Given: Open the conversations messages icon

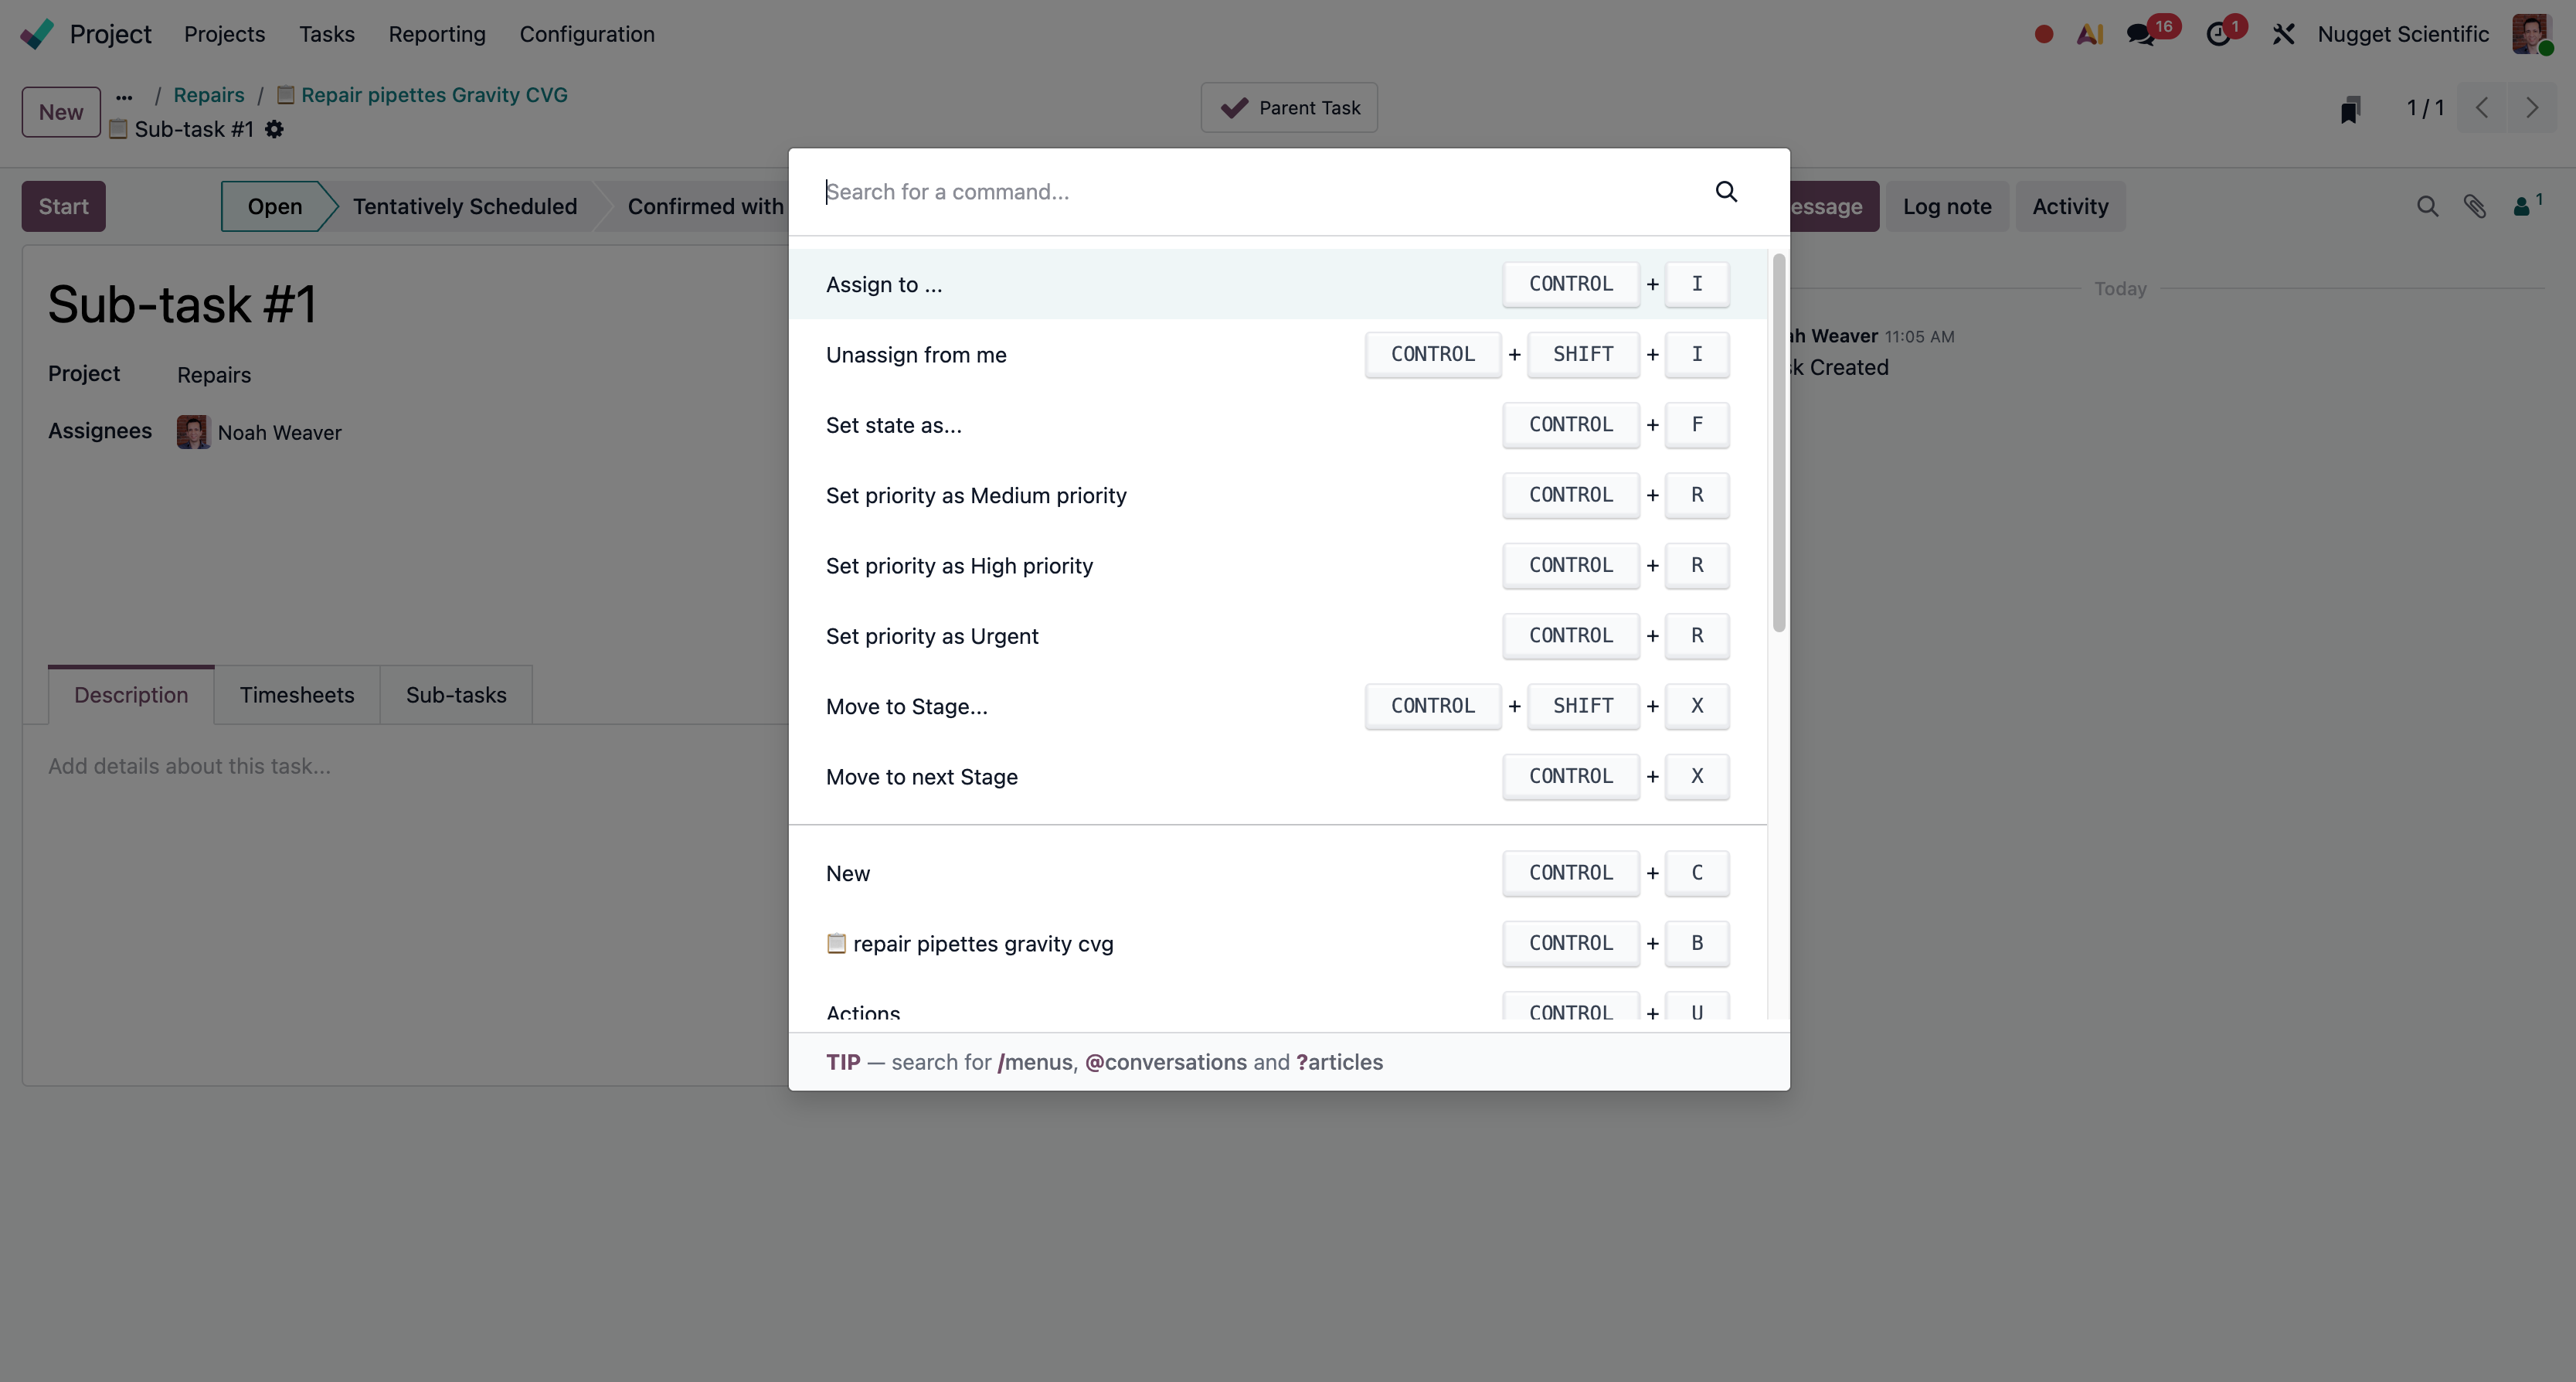Looking at the screenshot, I should pos(2141,34).
